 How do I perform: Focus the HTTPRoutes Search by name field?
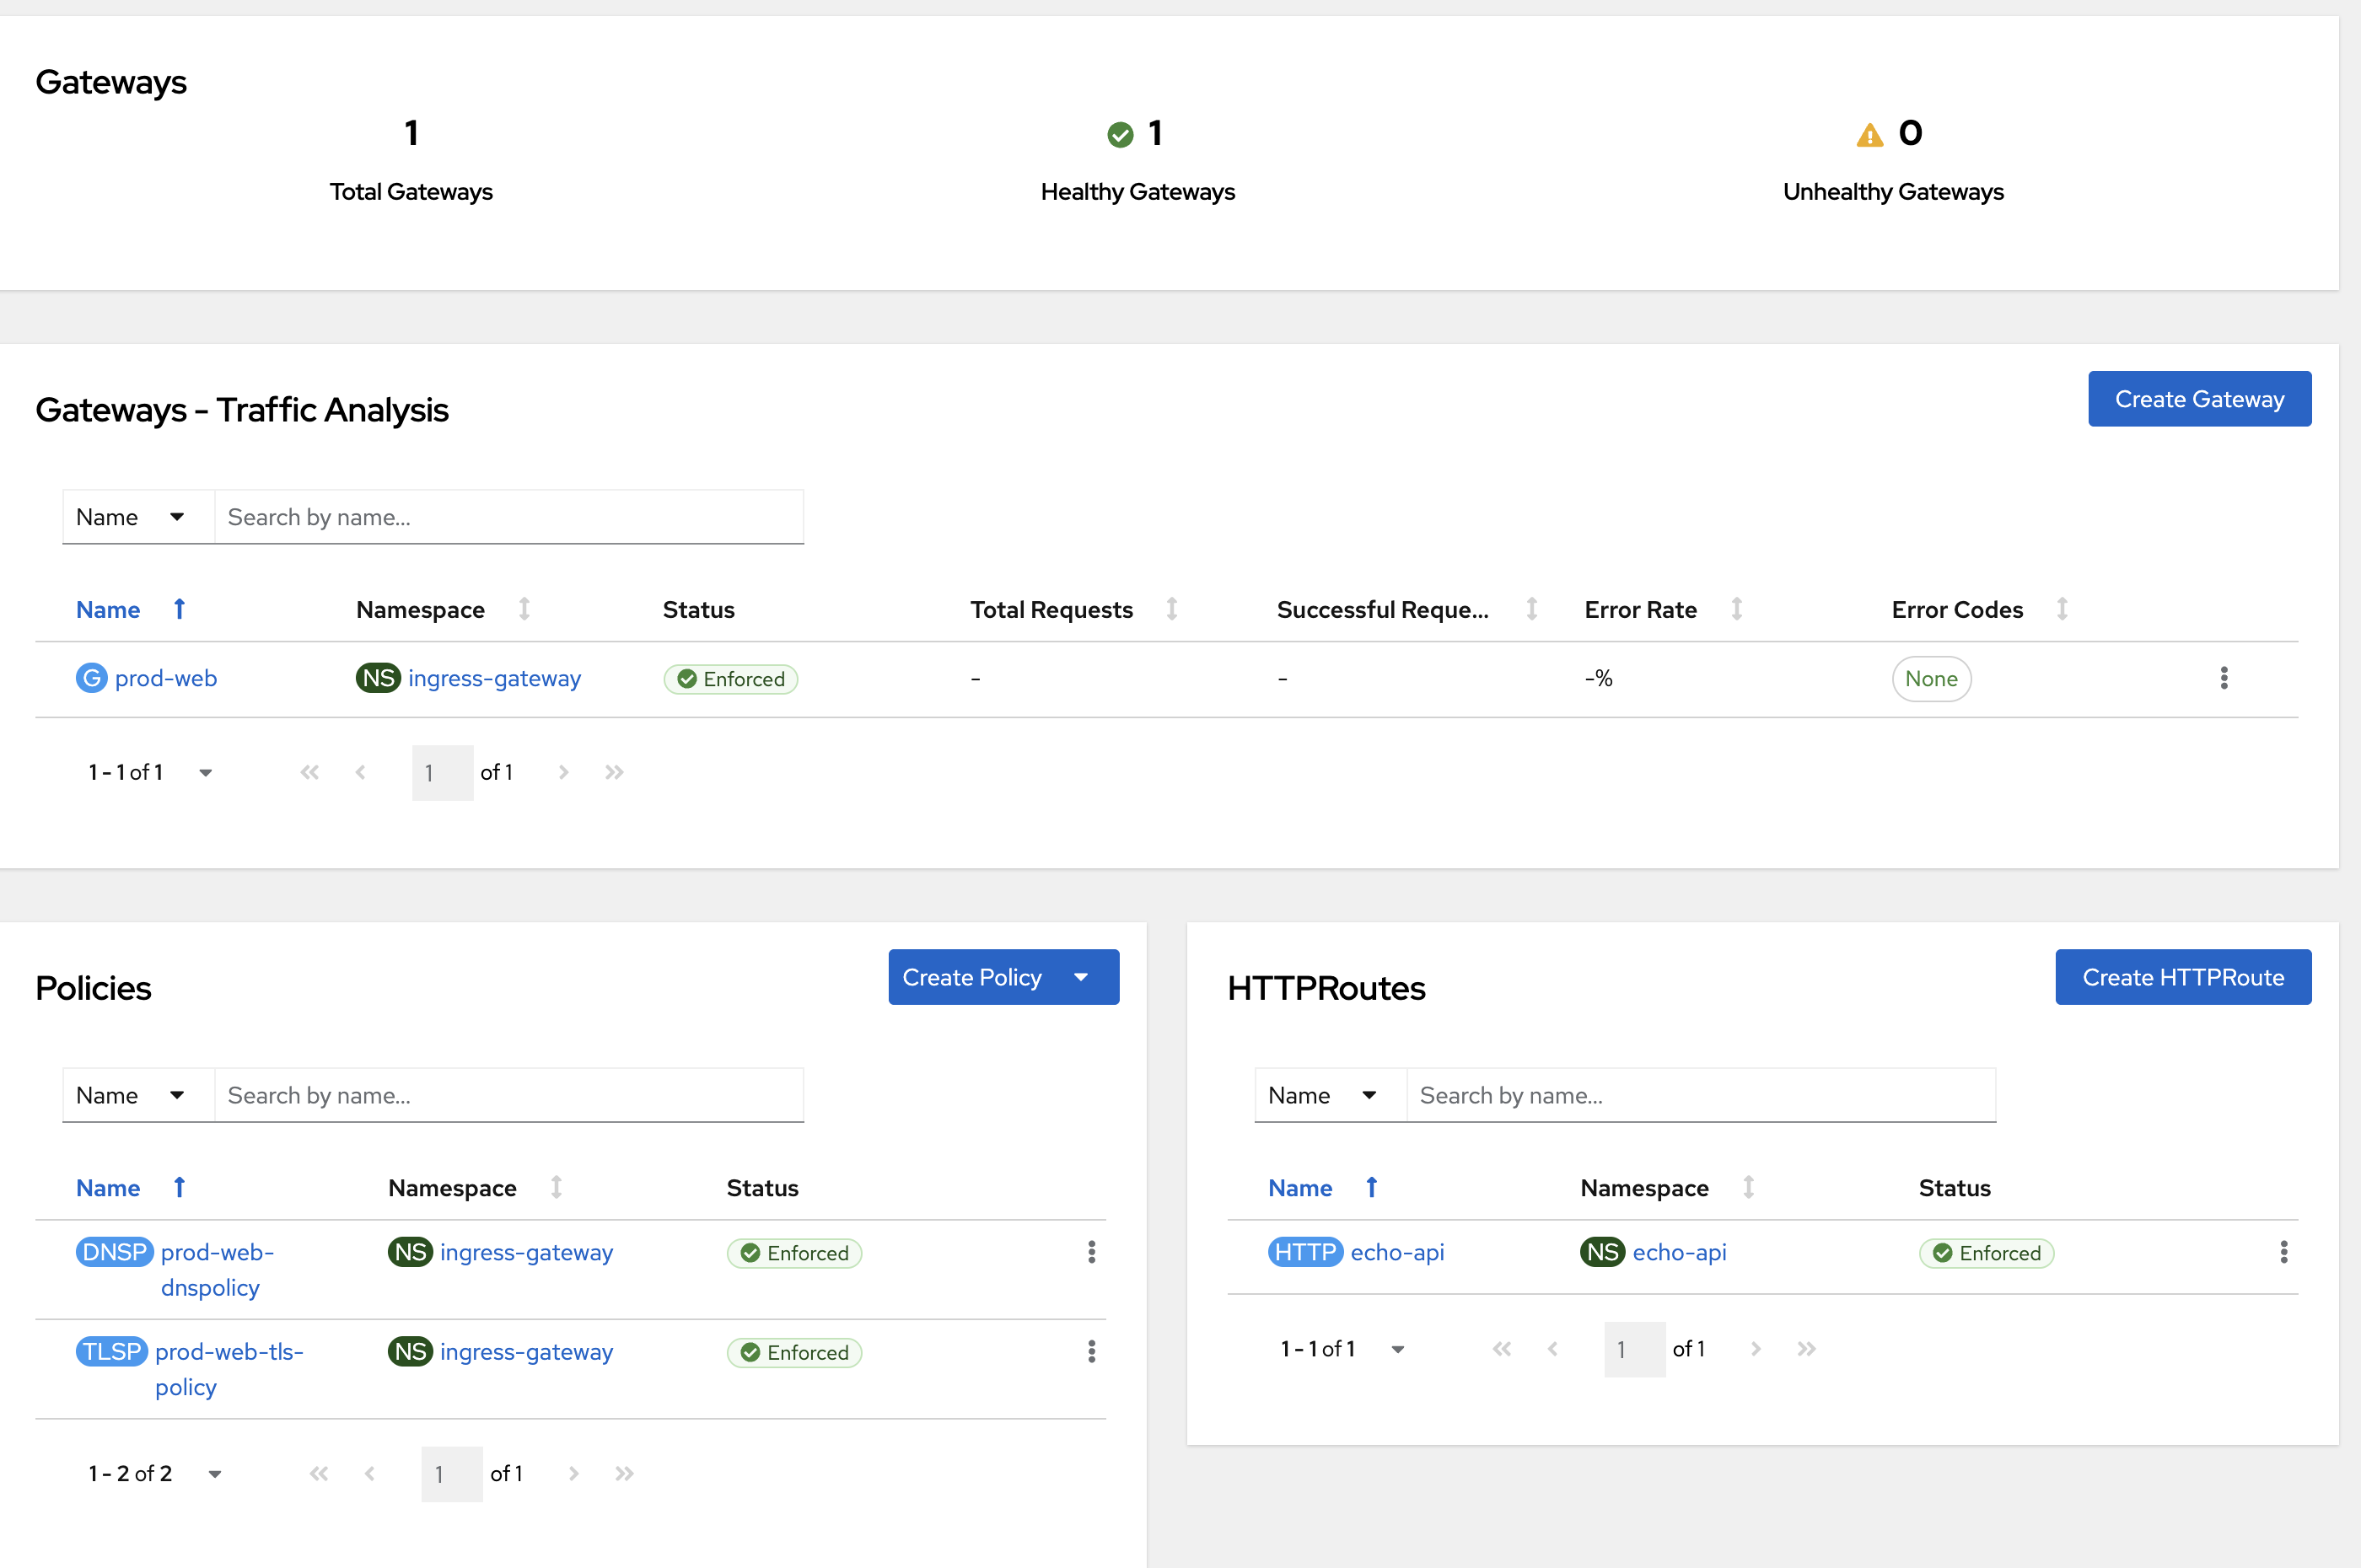[1701, 1095]
